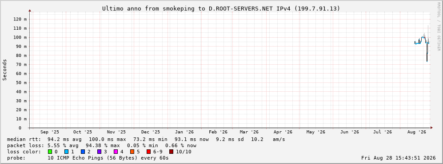Screen dimensions: 443x164
Task: Click the dark red 10/10 loss swatch
Action: pyautogui.click(x=172, y=152)
